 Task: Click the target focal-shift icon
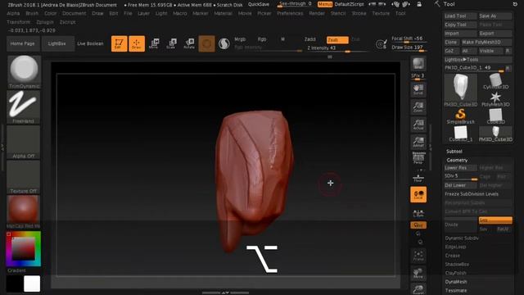click(x=381, y=43)
